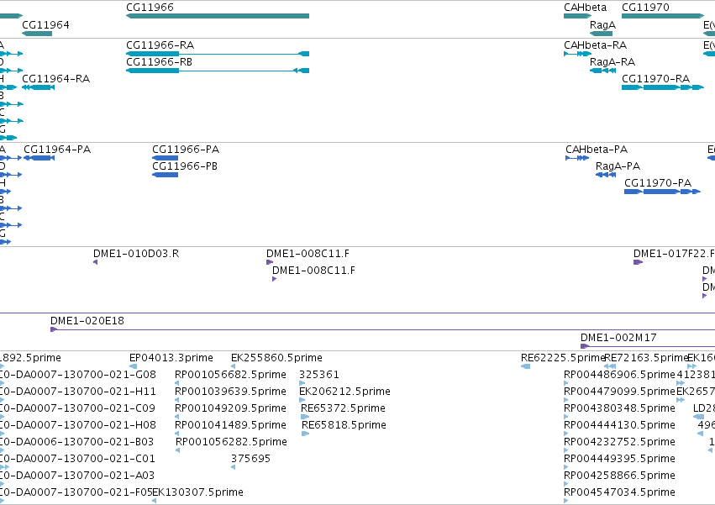Image resolution: width=715 pixels, height=505 pixels.
Task: Select the 325361 feature
Action: point(302,383)
